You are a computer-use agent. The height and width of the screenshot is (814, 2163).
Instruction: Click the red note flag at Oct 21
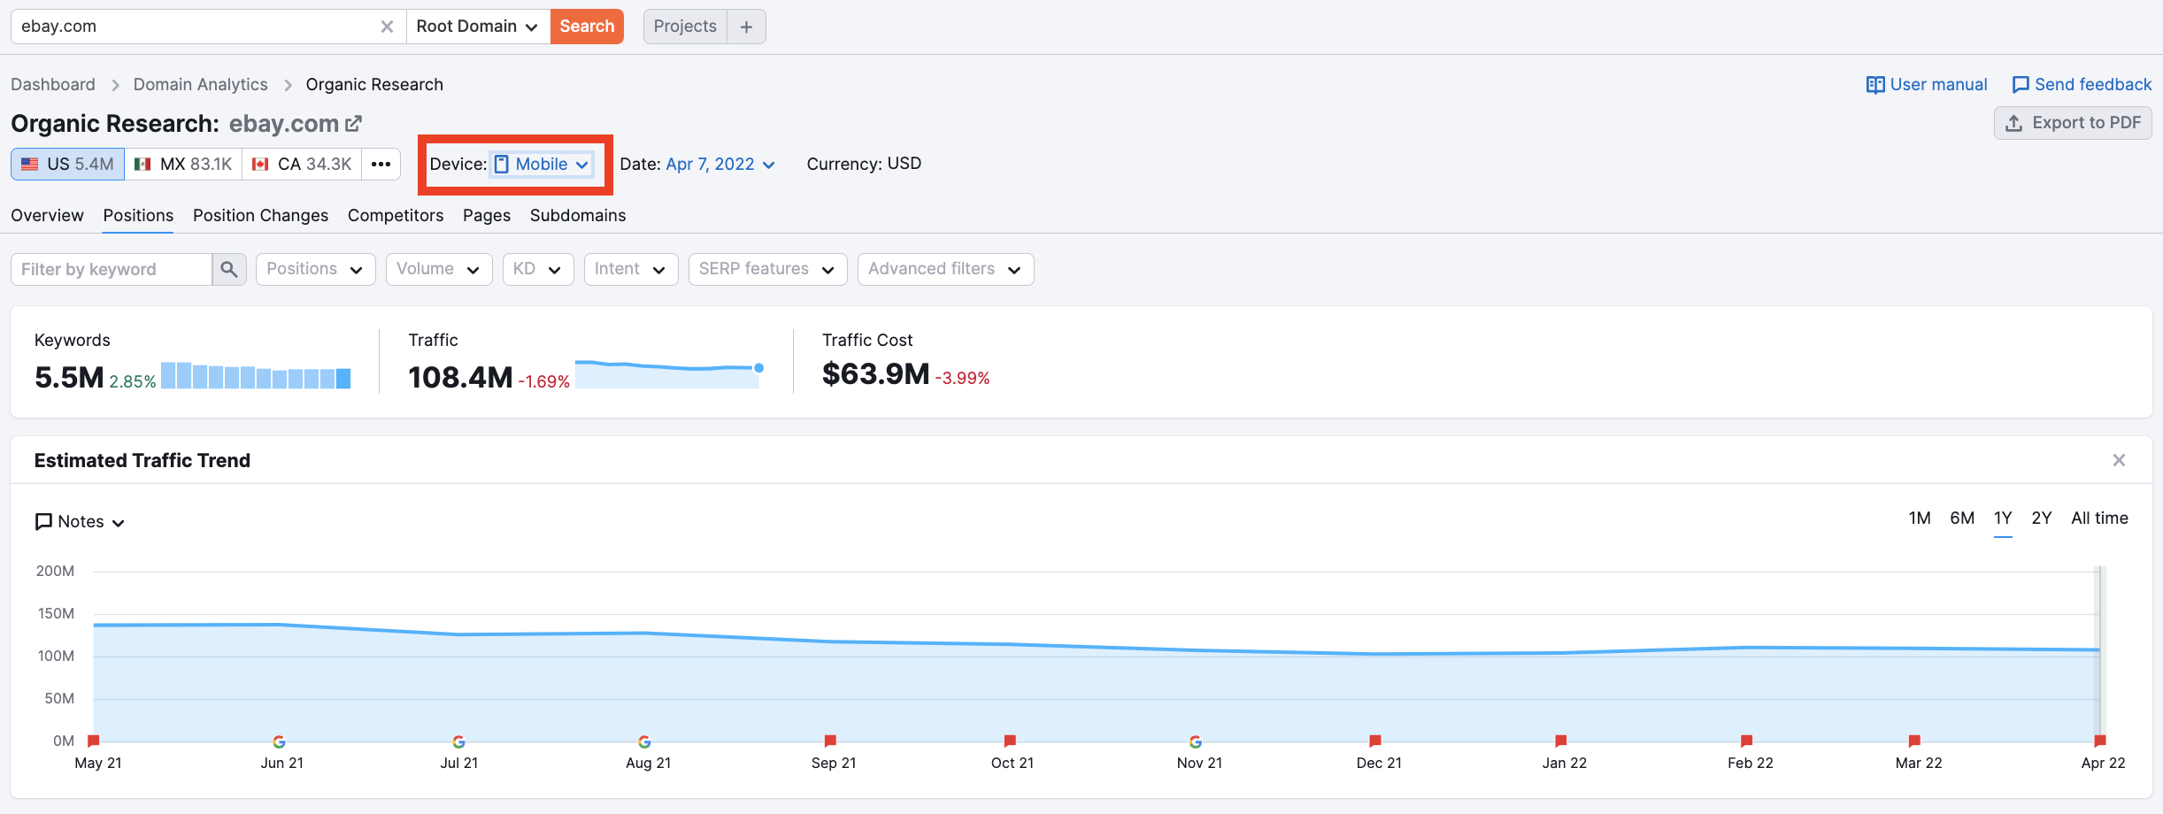point(1010,741)
